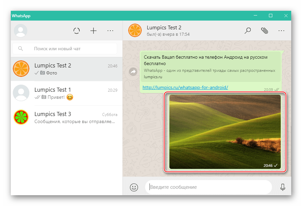Search within the Lumpics Test 2 conversation
Screen dimensions: 302x206
[248, 31]
